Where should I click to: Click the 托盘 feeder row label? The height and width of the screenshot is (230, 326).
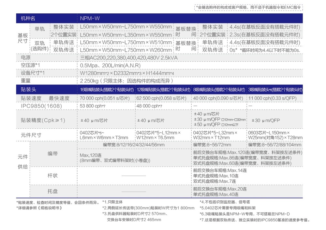click(x=52, y=191)
